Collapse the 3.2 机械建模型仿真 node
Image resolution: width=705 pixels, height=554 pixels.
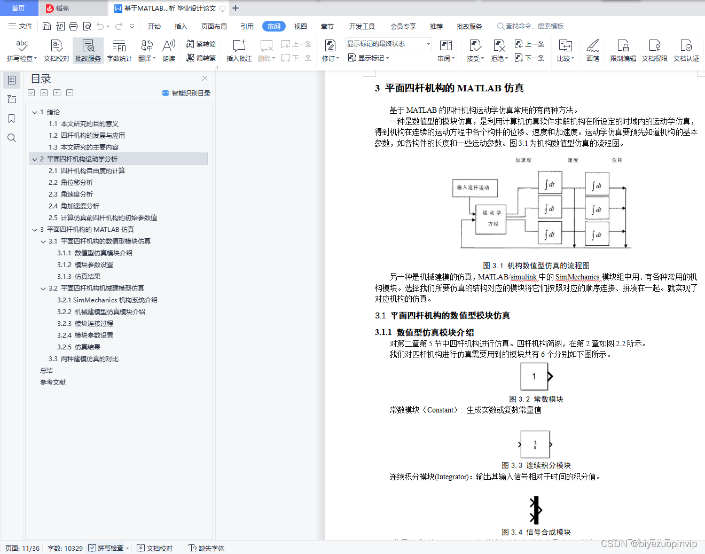pos(44,288)
